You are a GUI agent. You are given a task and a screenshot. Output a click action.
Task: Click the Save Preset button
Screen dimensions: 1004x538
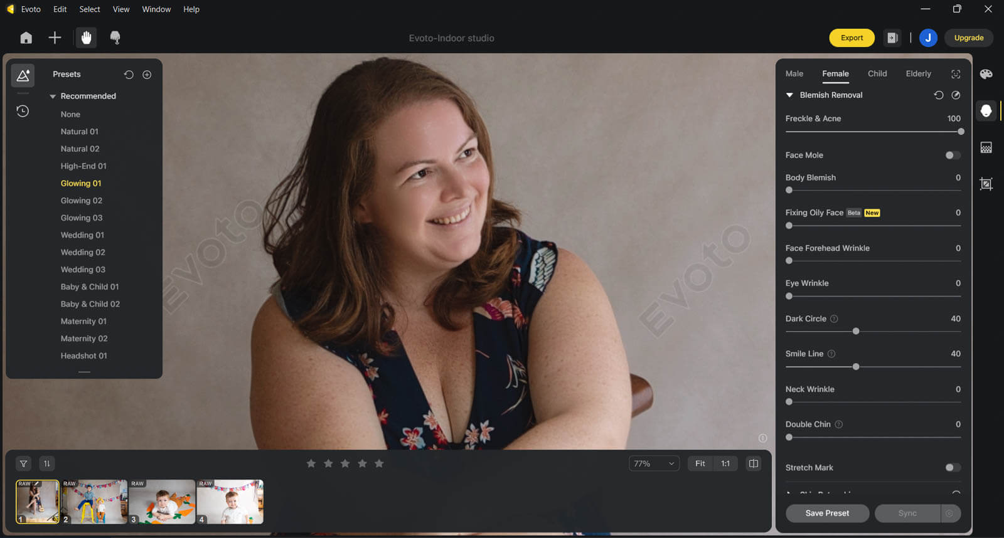[x=826, y=513]
